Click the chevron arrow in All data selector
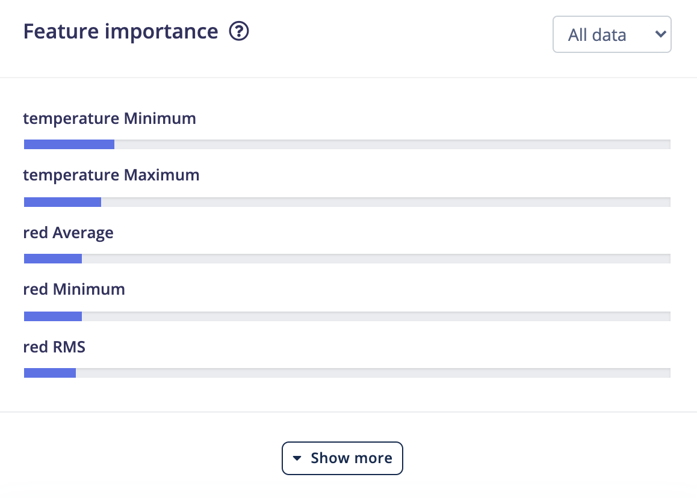 point(660,34)
